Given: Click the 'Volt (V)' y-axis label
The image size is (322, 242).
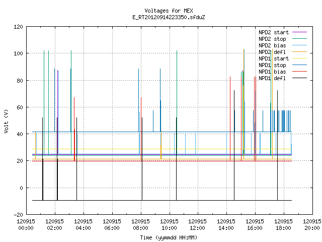Looking at the screenshot, I should [6, 121].
